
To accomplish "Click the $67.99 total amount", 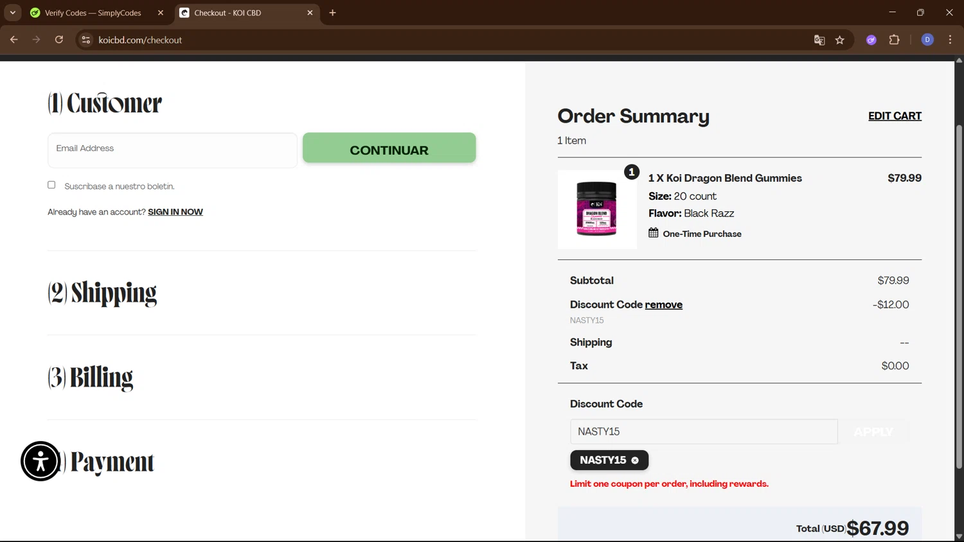I will 878,528.
